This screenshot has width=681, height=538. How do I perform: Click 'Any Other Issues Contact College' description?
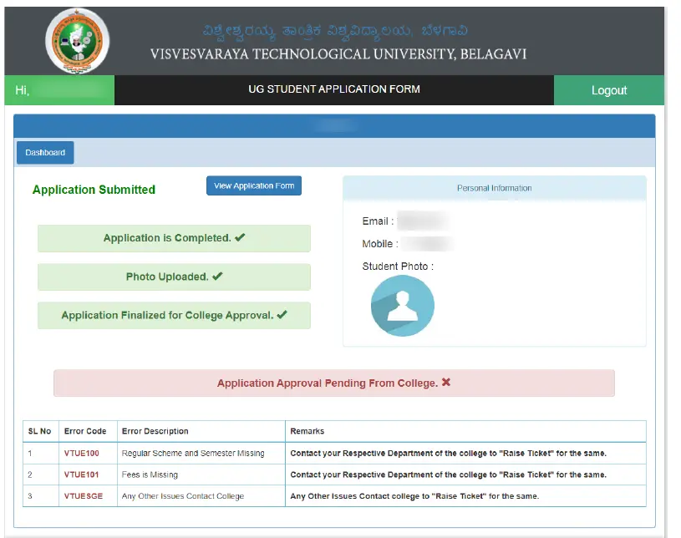tap(183, 496)
